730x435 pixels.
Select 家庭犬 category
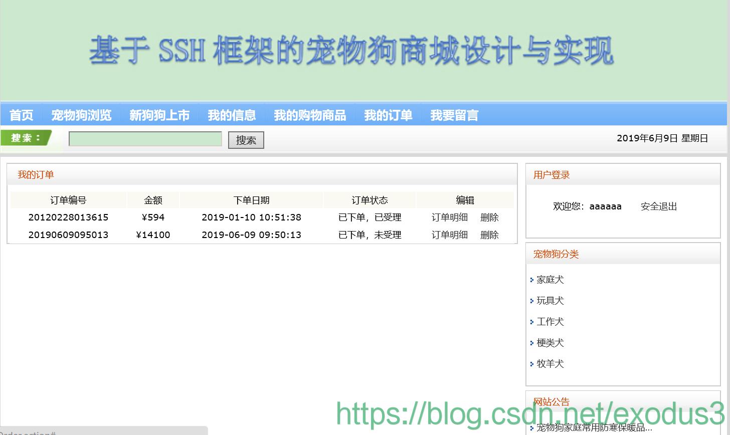click(x=550, y=280)
